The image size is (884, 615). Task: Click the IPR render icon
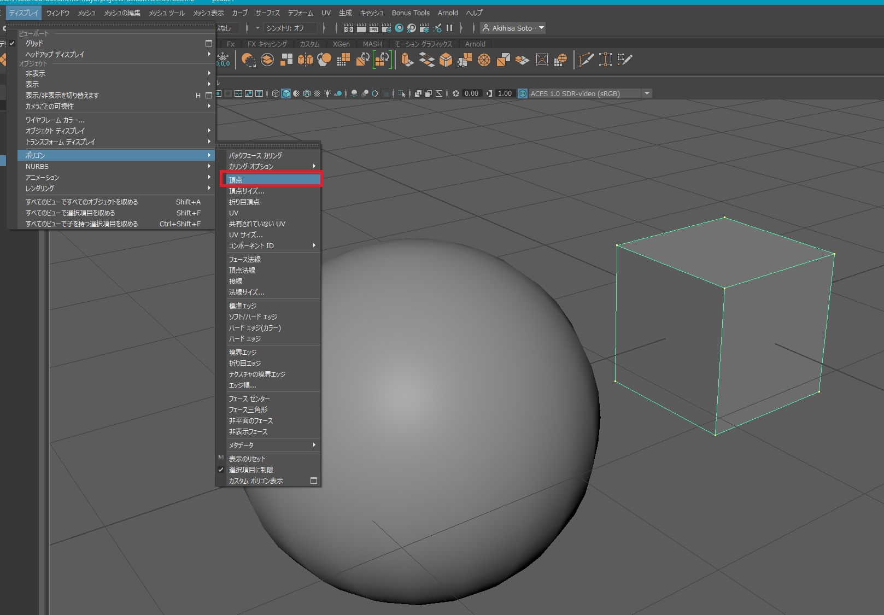click(x=374, y=28)
